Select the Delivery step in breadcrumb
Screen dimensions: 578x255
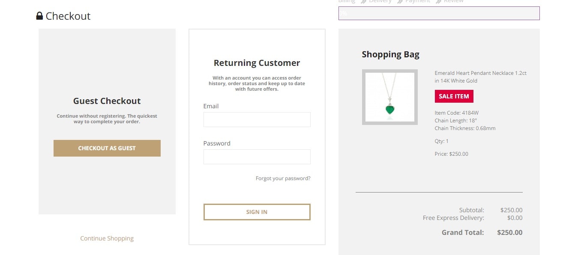pos(380,1)
